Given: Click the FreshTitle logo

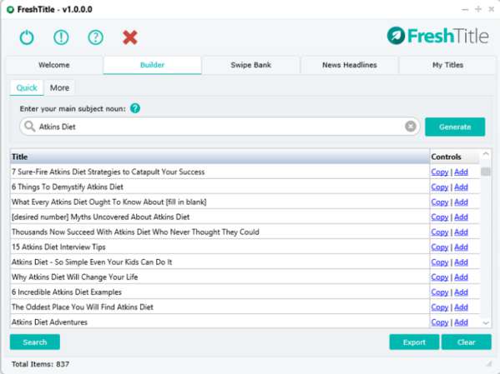Looking at the screenshot, I should point(437,36).
